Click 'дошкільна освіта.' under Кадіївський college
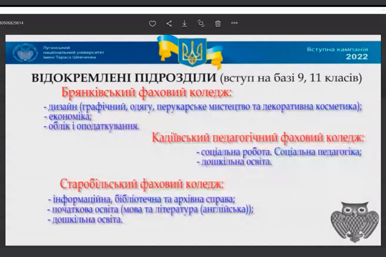 234,162
